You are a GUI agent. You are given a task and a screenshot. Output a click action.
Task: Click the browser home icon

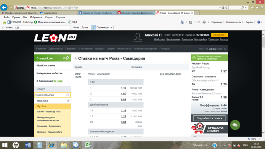click(x=253, y=8)
